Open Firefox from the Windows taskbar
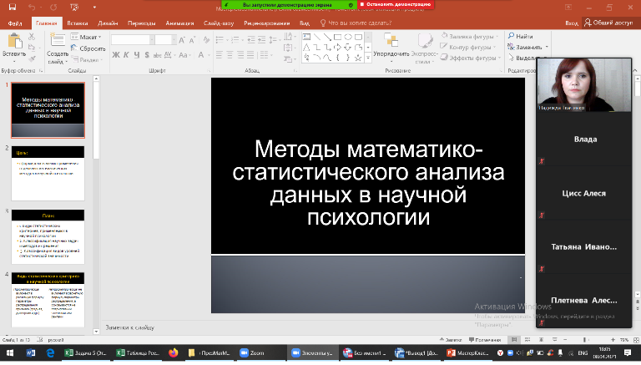 174,354
